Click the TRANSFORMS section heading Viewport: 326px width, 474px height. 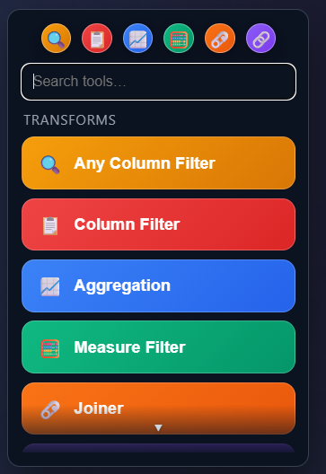(x=70, y=120)
